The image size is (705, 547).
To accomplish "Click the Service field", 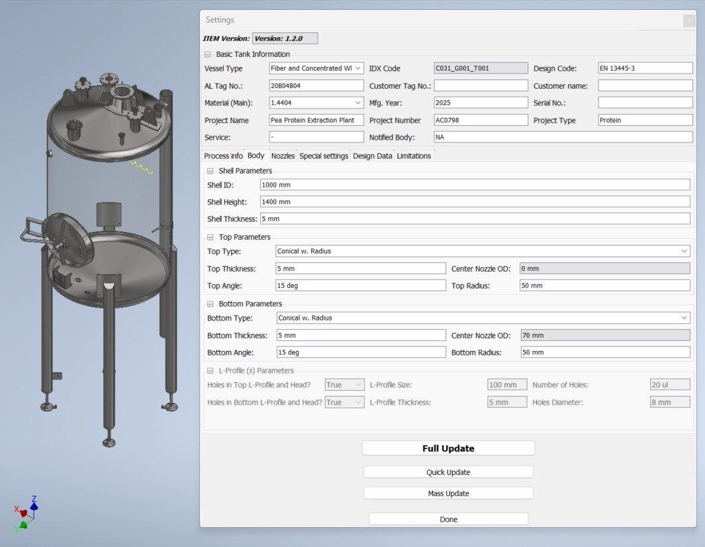I will pyautogui.click(x=316, y=137).
